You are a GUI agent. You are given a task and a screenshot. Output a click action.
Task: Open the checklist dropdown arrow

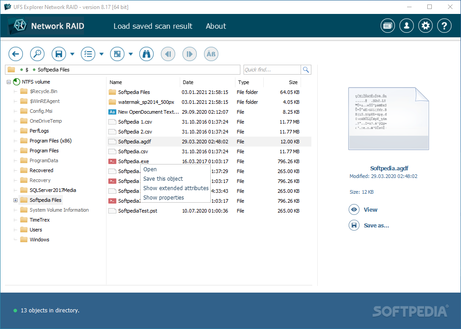102,54
